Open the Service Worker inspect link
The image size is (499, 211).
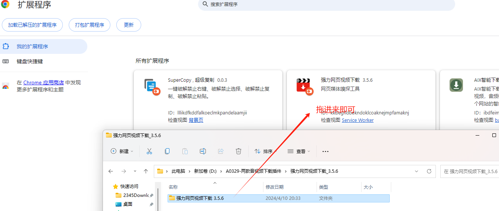coord(357,120)
